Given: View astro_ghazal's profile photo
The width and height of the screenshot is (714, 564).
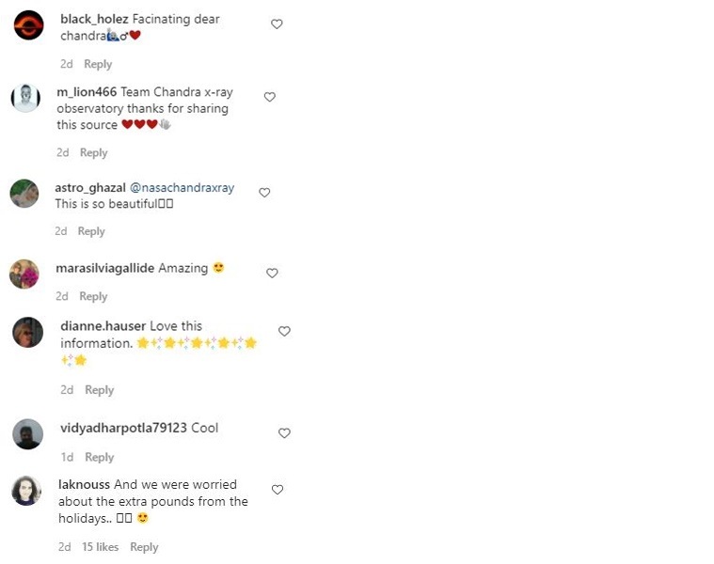Looking at the screenshot, I should [x=24, y=194].
